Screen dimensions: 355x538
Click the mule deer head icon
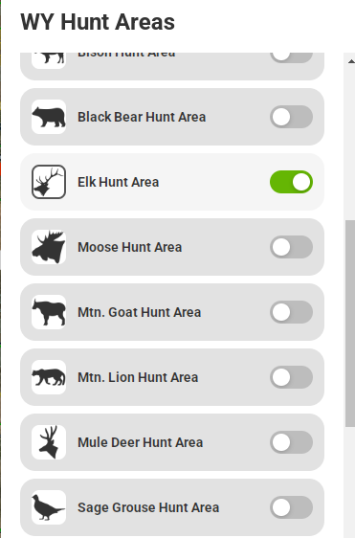49,442
